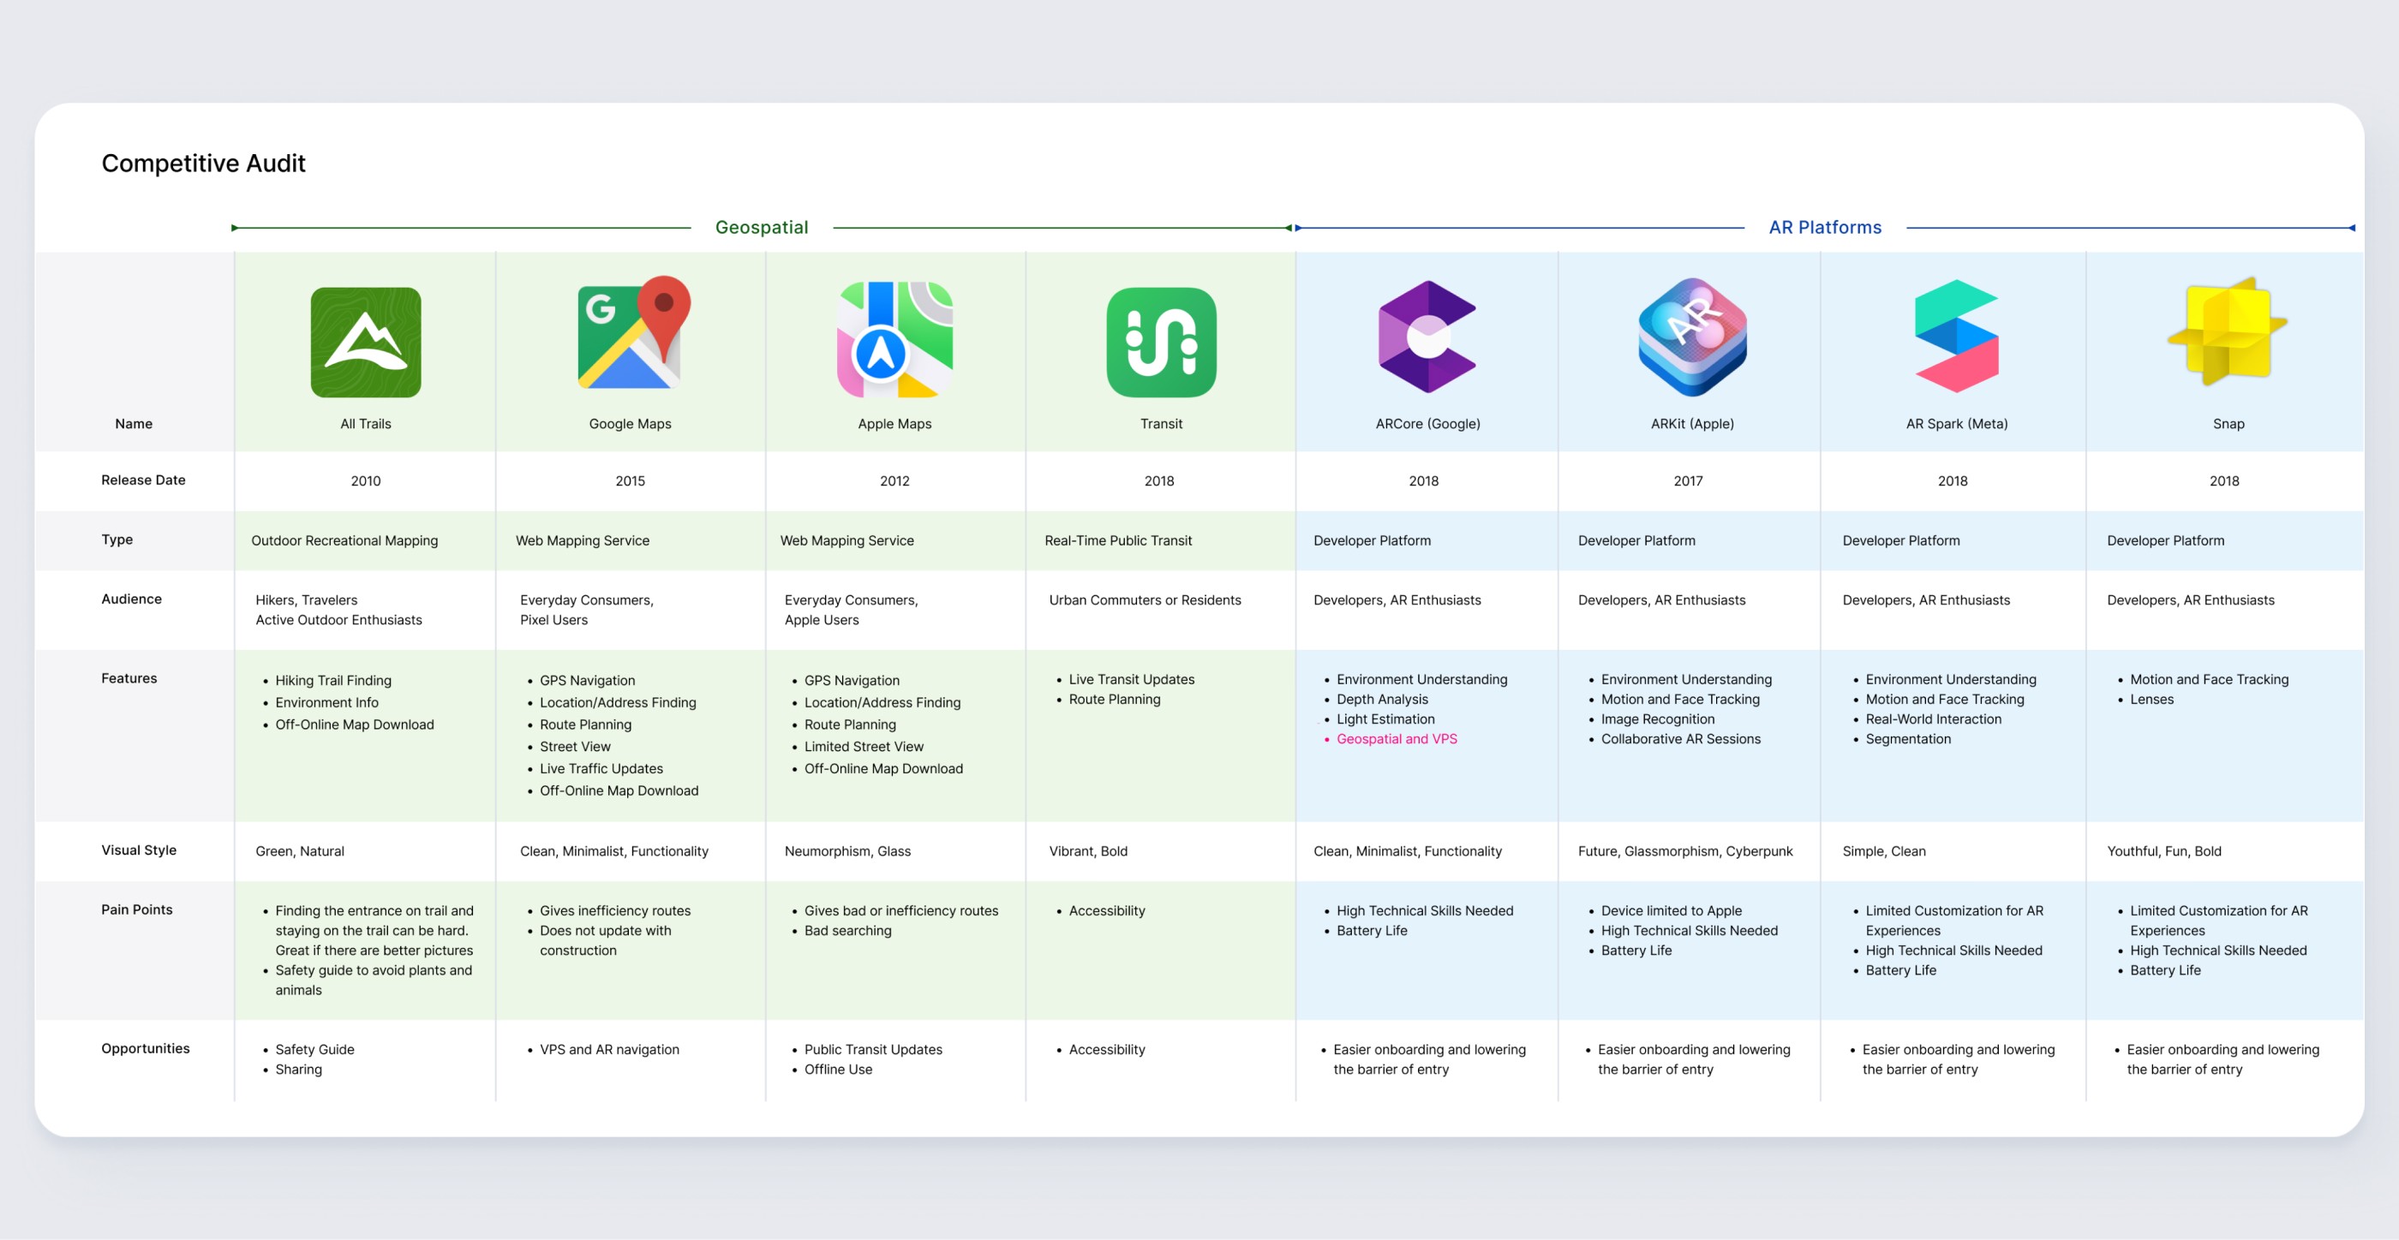Select the yellow Snap icon
Image resolution: width=2399 pixels, height=1240 pixels.
(2228, 331)
